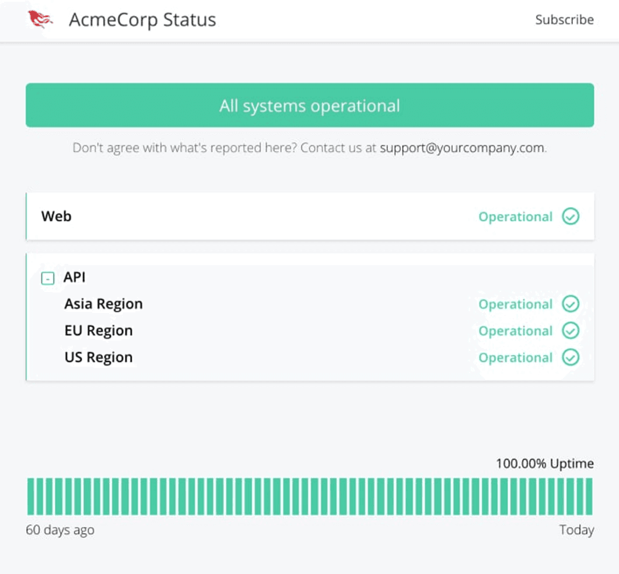619x574 pixels.
Task: Select the US Region row label
Action: [99, 357]
